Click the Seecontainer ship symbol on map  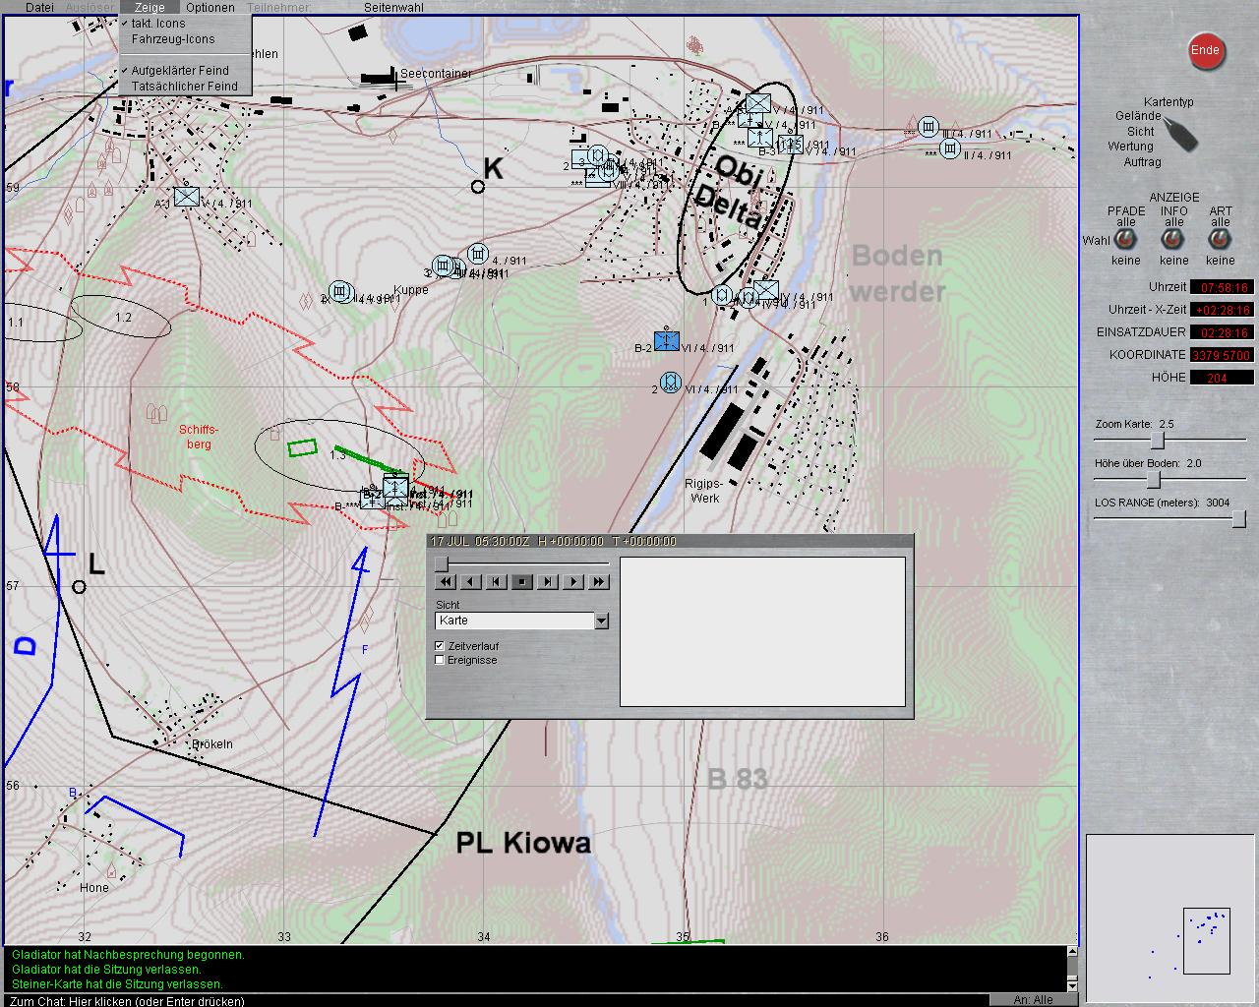pos(378,79)
